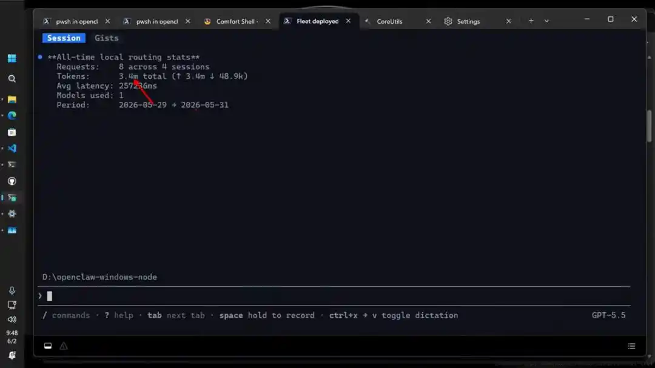
Task: Close the Comfort Shell tab
Action: 268,21
